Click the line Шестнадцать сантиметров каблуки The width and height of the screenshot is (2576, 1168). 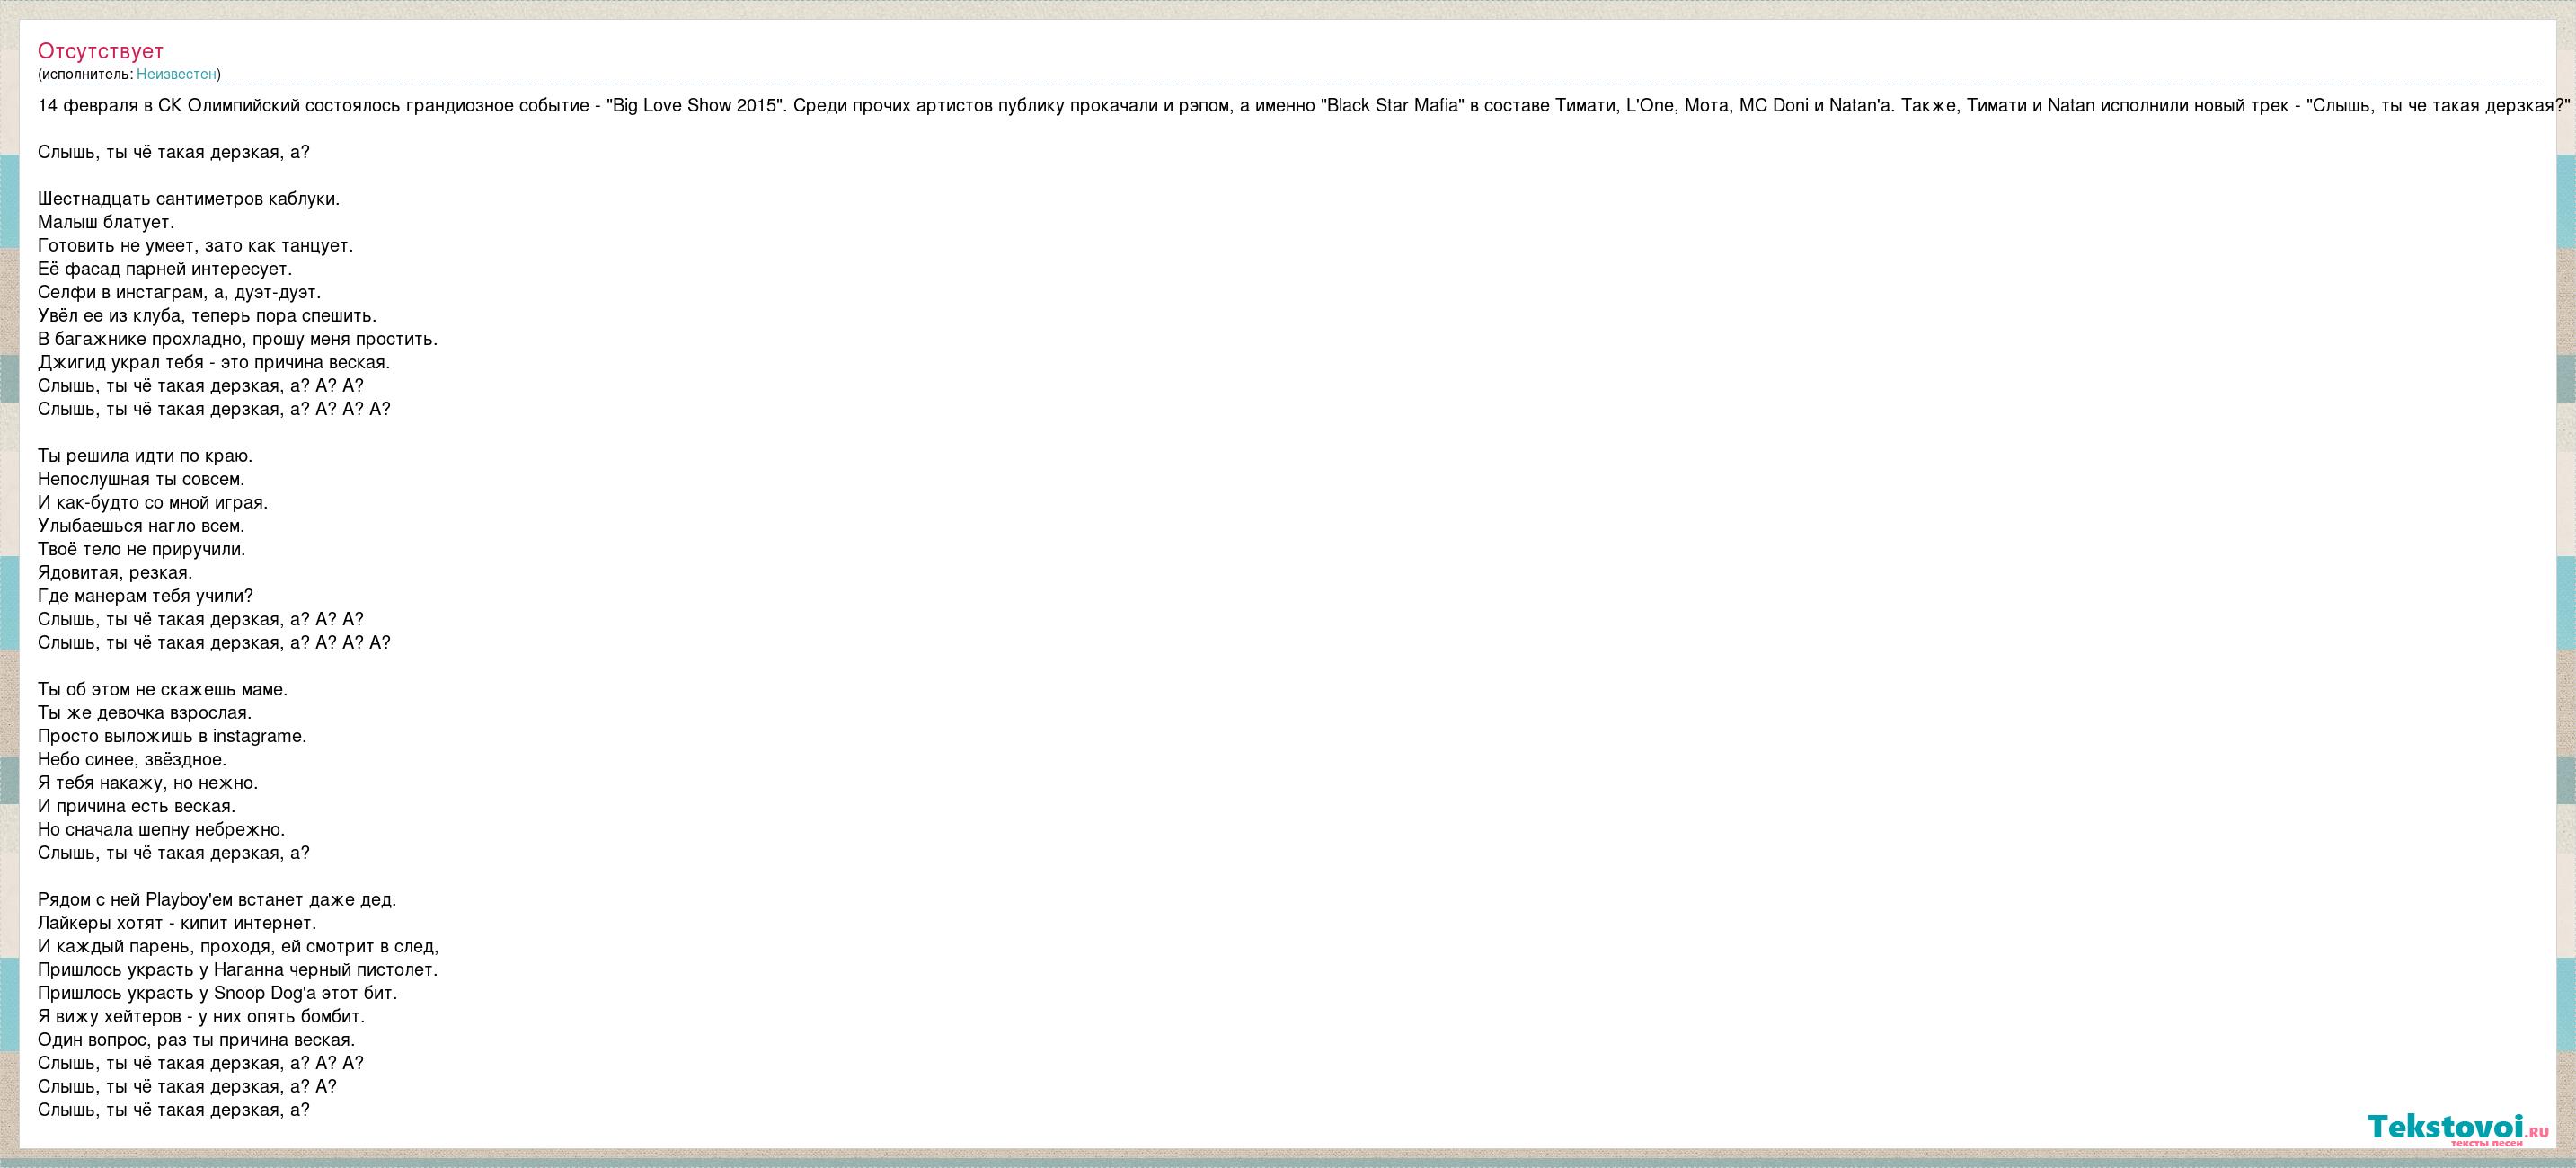point(189,199)
